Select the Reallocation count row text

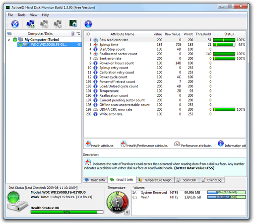[114, 95]
